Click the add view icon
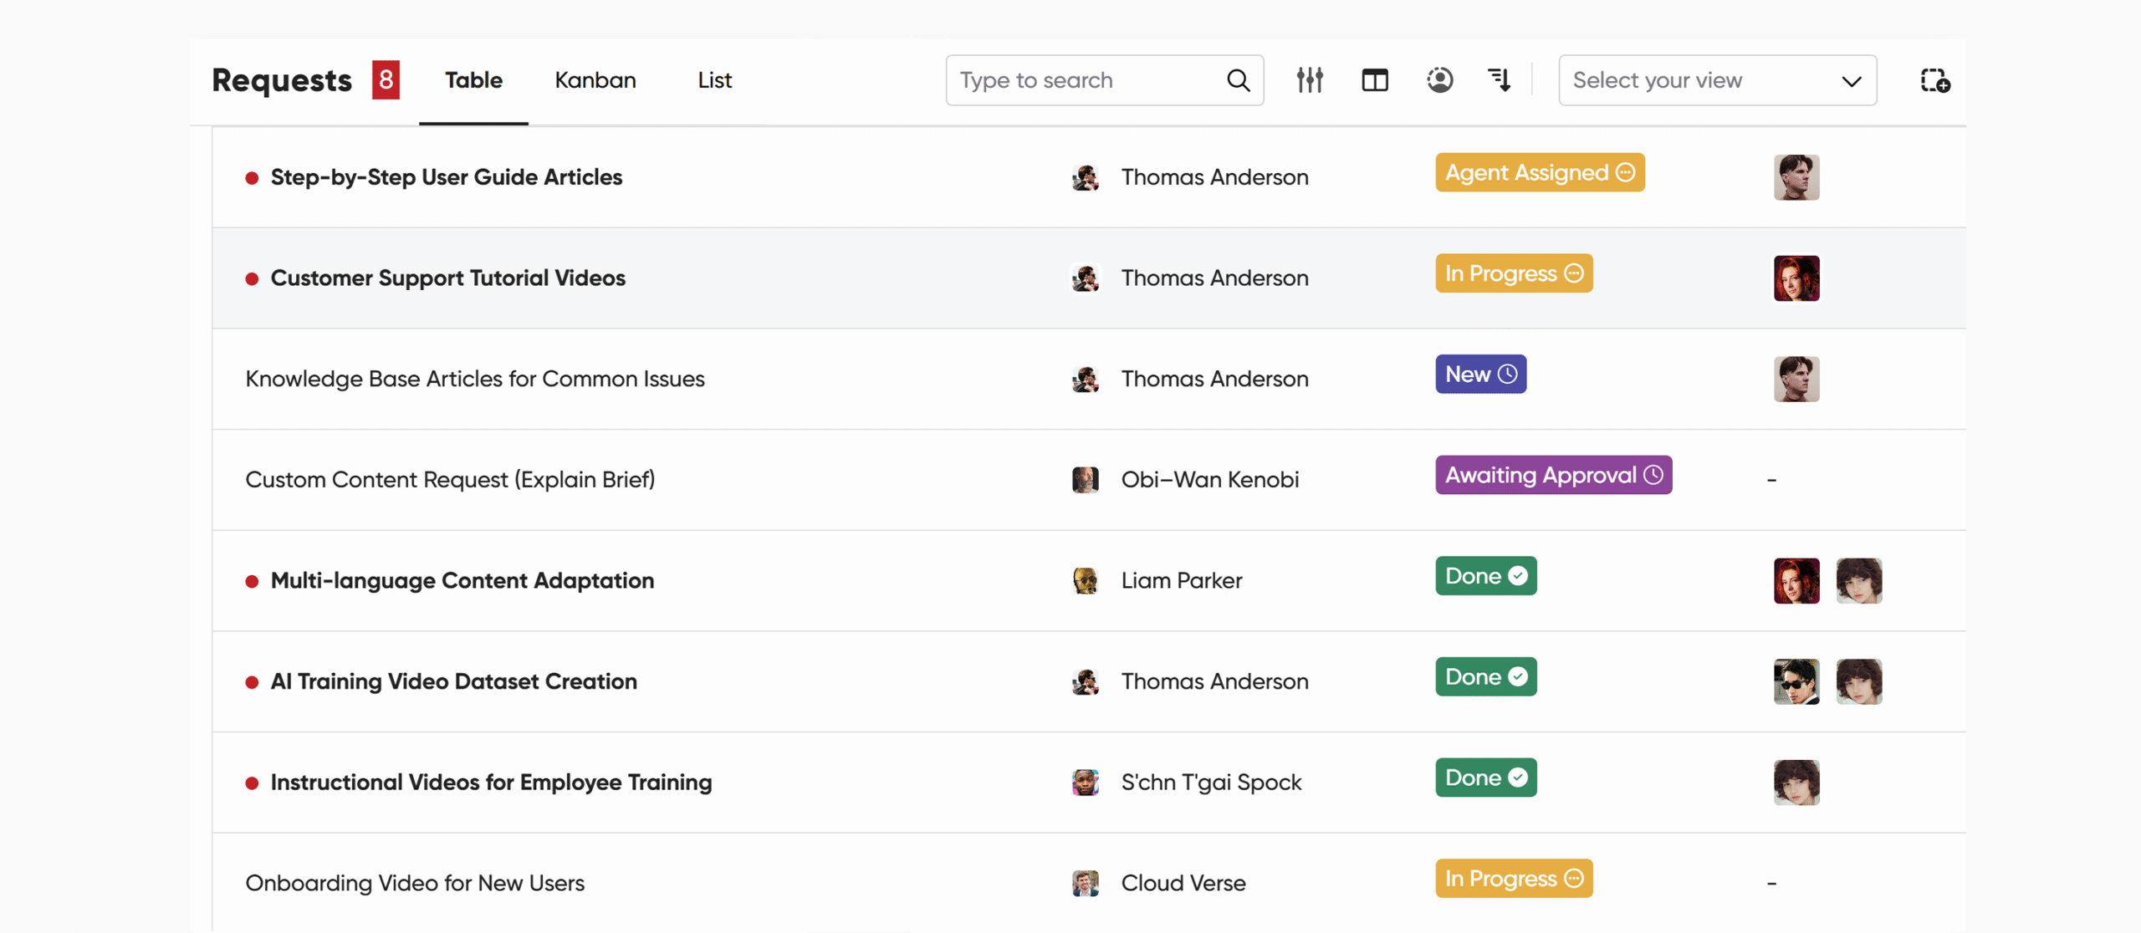The width and height of the screenshot is (2141, 933). click(x=1934, y=80)
